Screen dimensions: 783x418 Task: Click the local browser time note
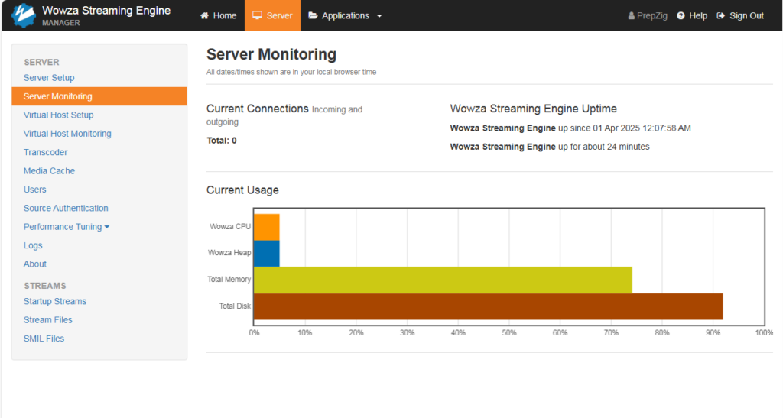point(291,72)
